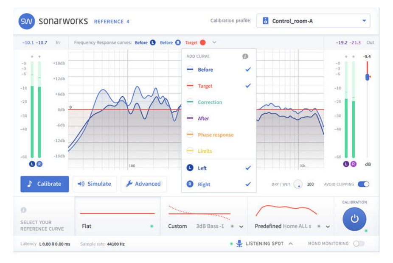Click the output gain slider handle
The height and width of the screenshot is (263, 393).
368,77
